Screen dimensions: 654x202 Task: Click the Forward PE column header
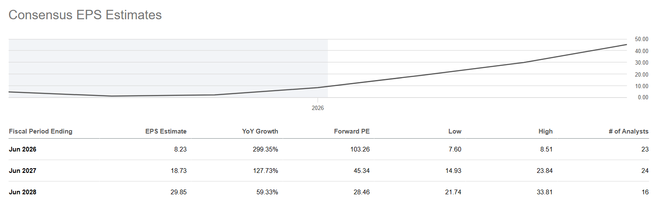(x=352, y=131)
